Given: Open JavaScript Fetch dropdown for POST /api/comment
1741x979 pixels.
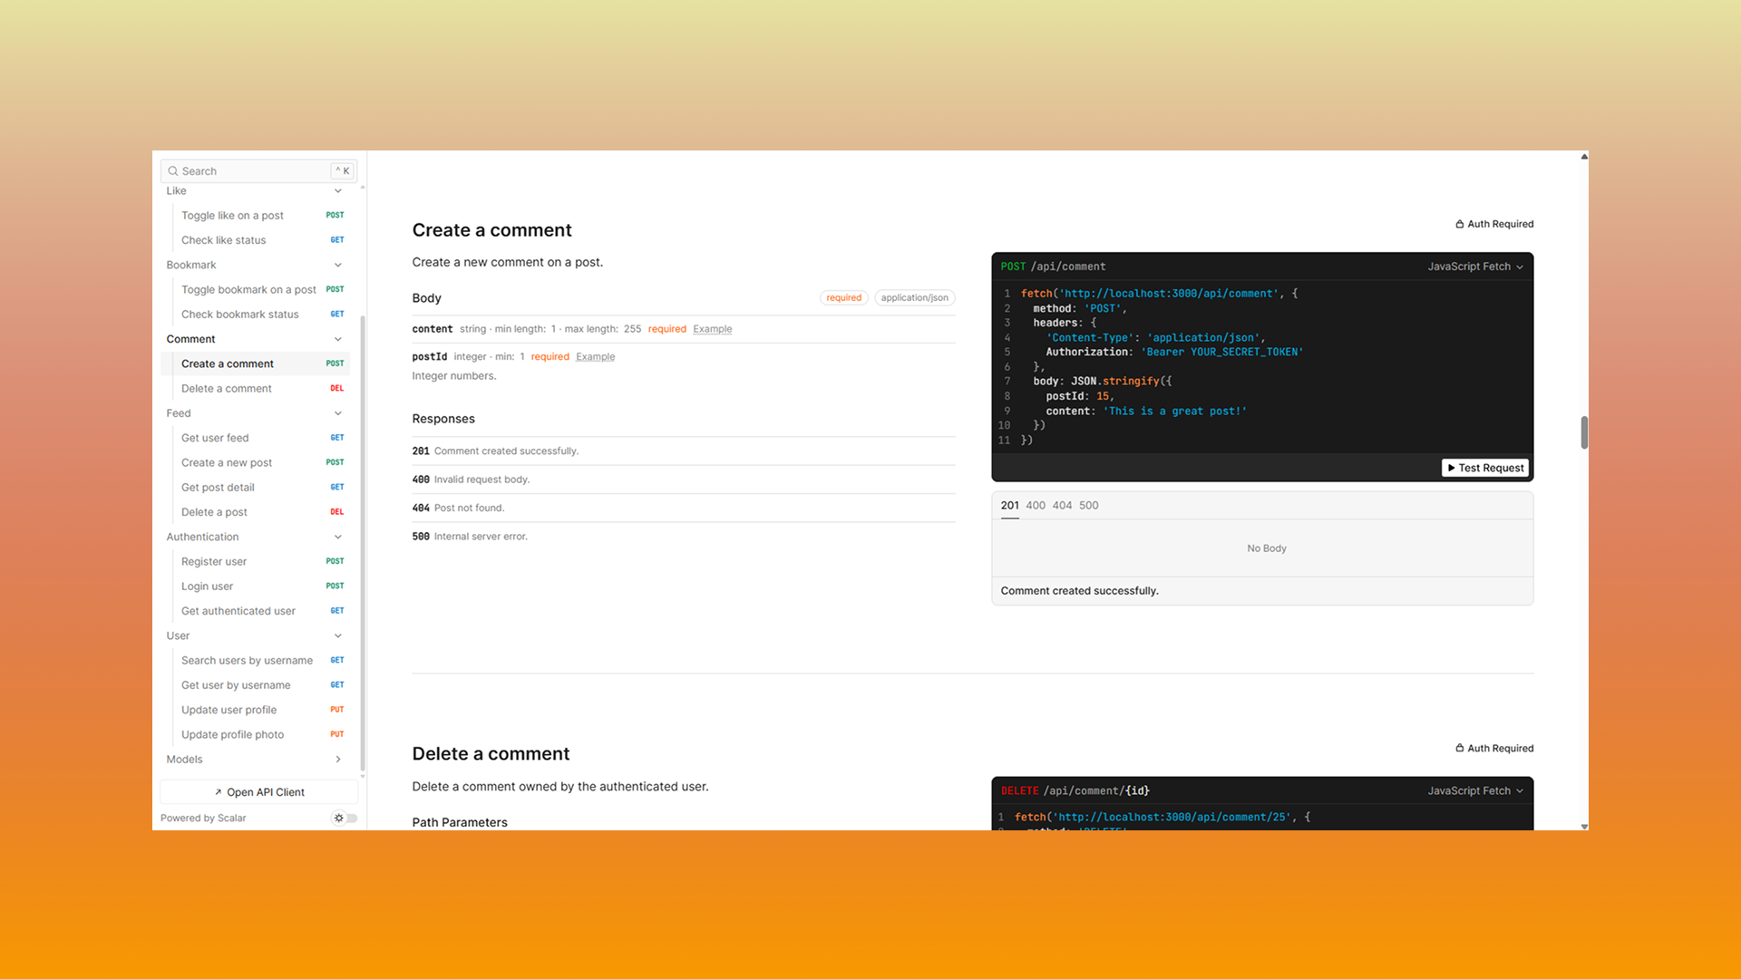Looking at the screenshot, I should coord(1475,267).
